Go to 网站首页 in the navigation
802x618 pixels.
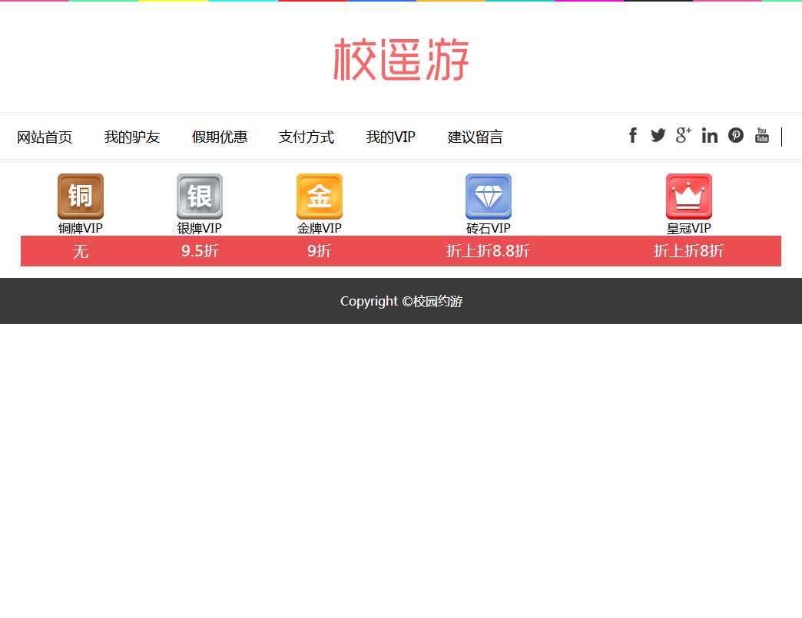click(x=45, y=137)
